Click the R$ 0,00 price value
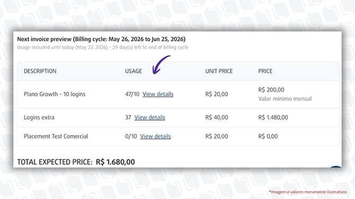 [x=268, y=136]
